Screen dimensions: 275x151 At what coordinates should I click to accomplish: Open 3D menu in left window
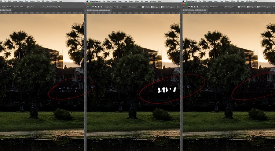[43, 1]
